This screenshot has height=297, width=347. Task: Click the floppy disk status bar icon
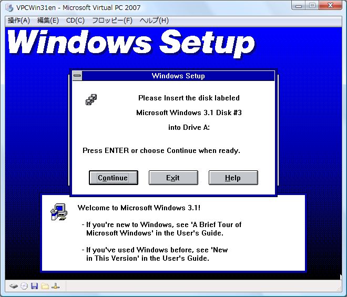pyautogui.click(x=34, y=286)
